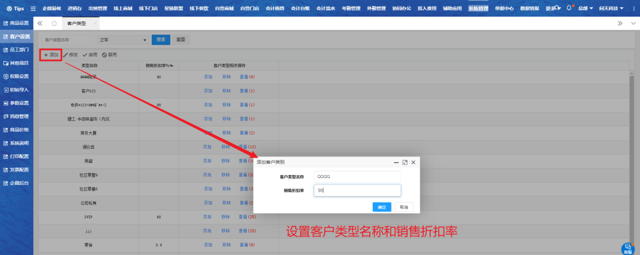Click the 取消 cancel button in dialog

pyautogui.click(x=404, y=207)
